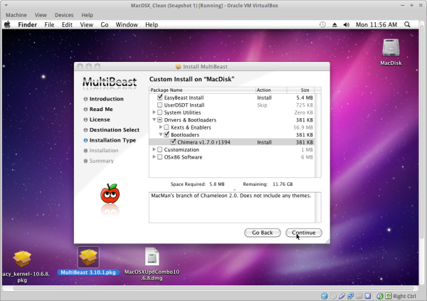Uncheck the Bootloaders checkbox
427x301 pixels.
167,134
